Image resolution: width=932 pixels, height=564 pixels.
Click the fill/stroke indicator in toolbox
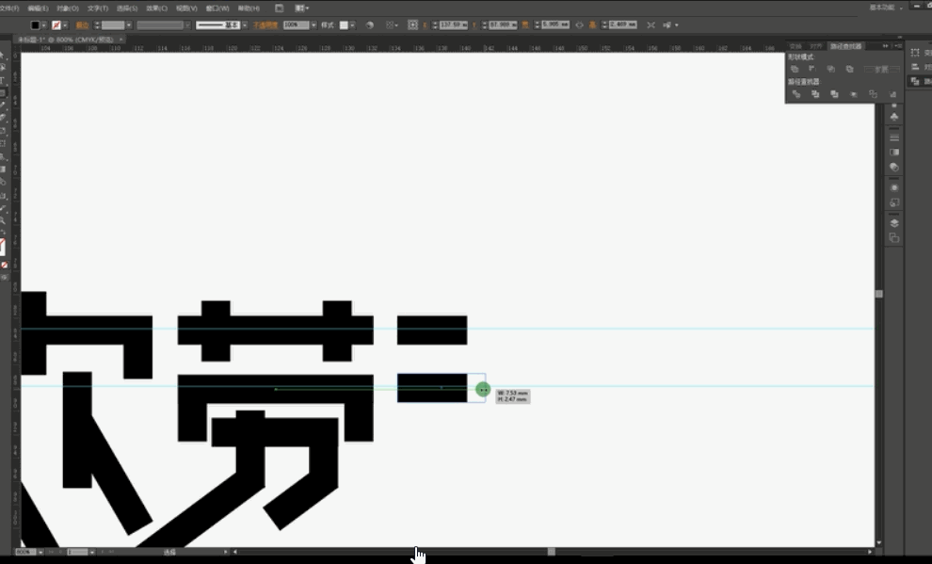pos(3,246)
